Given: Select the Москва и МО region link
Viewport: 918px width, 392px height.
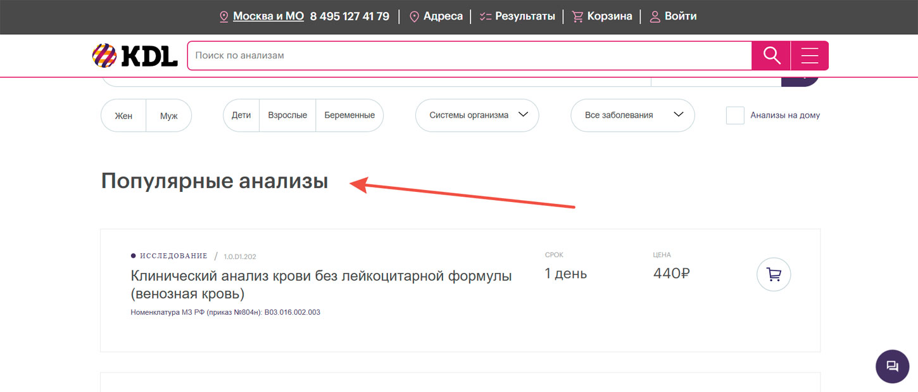Looking at the screenshot, I should pyautogui.click(x=268, y=16).
